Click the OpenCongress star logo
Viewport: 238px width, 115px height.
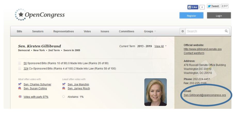(20, 15)
